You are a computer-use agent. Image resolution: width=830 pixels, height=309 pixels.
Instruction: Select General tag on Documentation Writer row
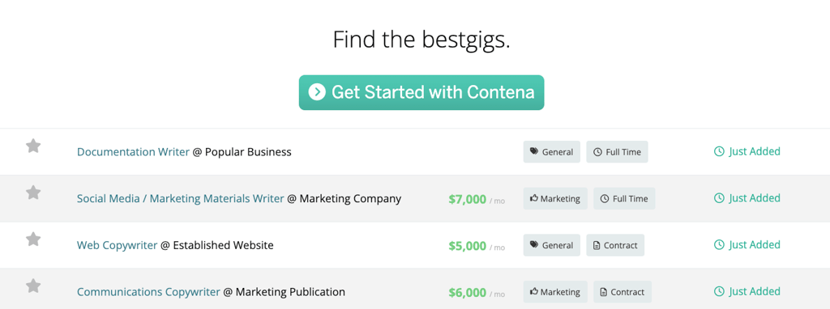551,152
